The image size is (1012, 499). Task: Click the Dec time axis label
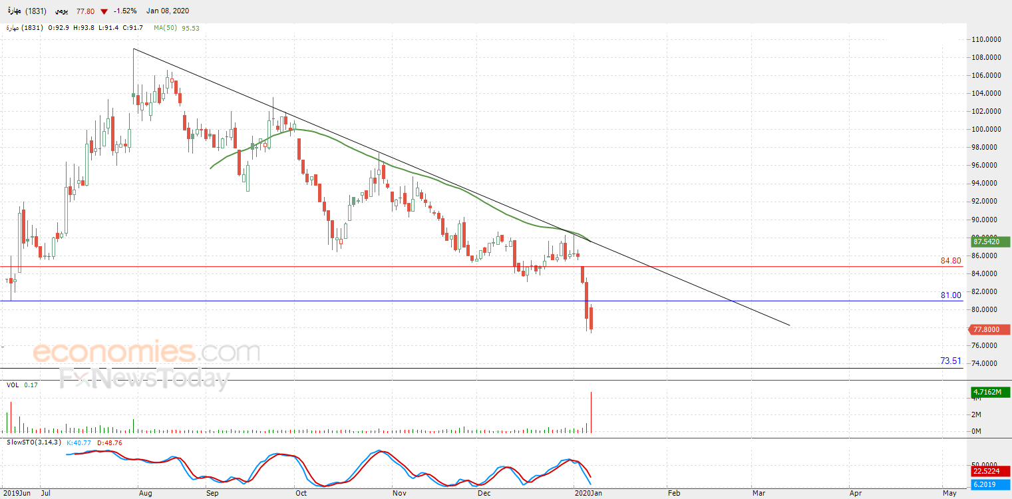(484, 494)
